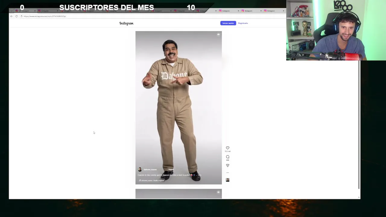Open comments via the speech bubble icon
Viewport: 386px width, 217px height.
pos(228,157)
